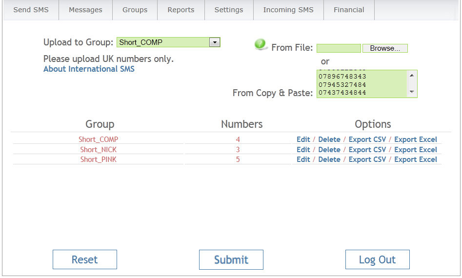
Task: Click the number count 5 for Short_PINK
Action: click(x=238, y=159)
